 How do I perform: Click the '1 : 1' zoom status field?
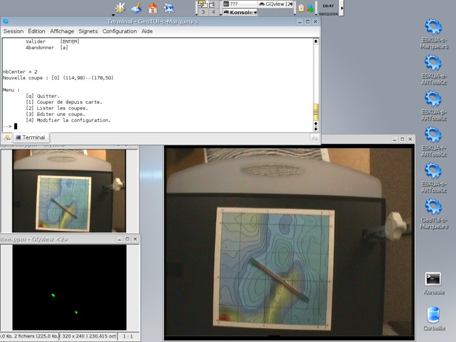click(x=128, y=336)
